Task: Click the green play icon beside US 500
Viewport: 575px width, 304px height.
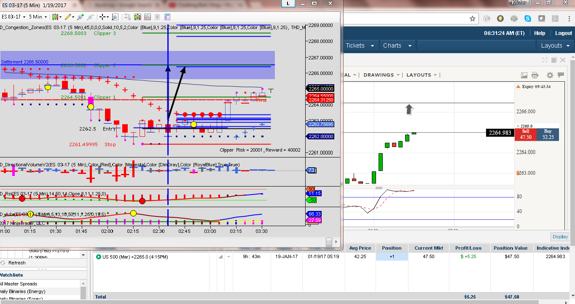Action: coord(99,257)
